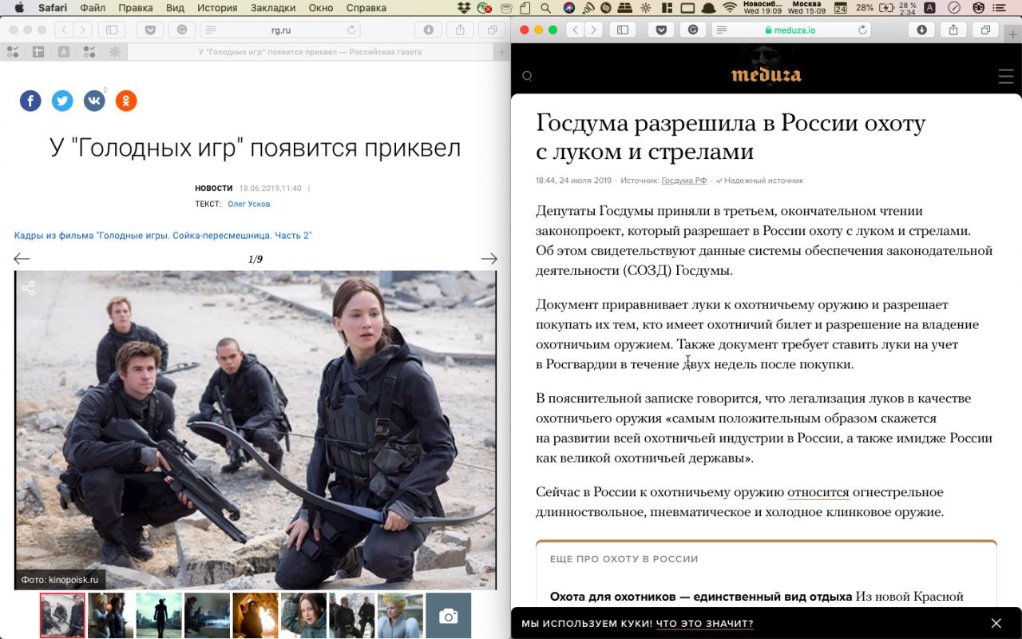Viewport: 1022px width, 639px height.
Task: Open the История menu
Action: pyautogui.click(x=217, y=8)
